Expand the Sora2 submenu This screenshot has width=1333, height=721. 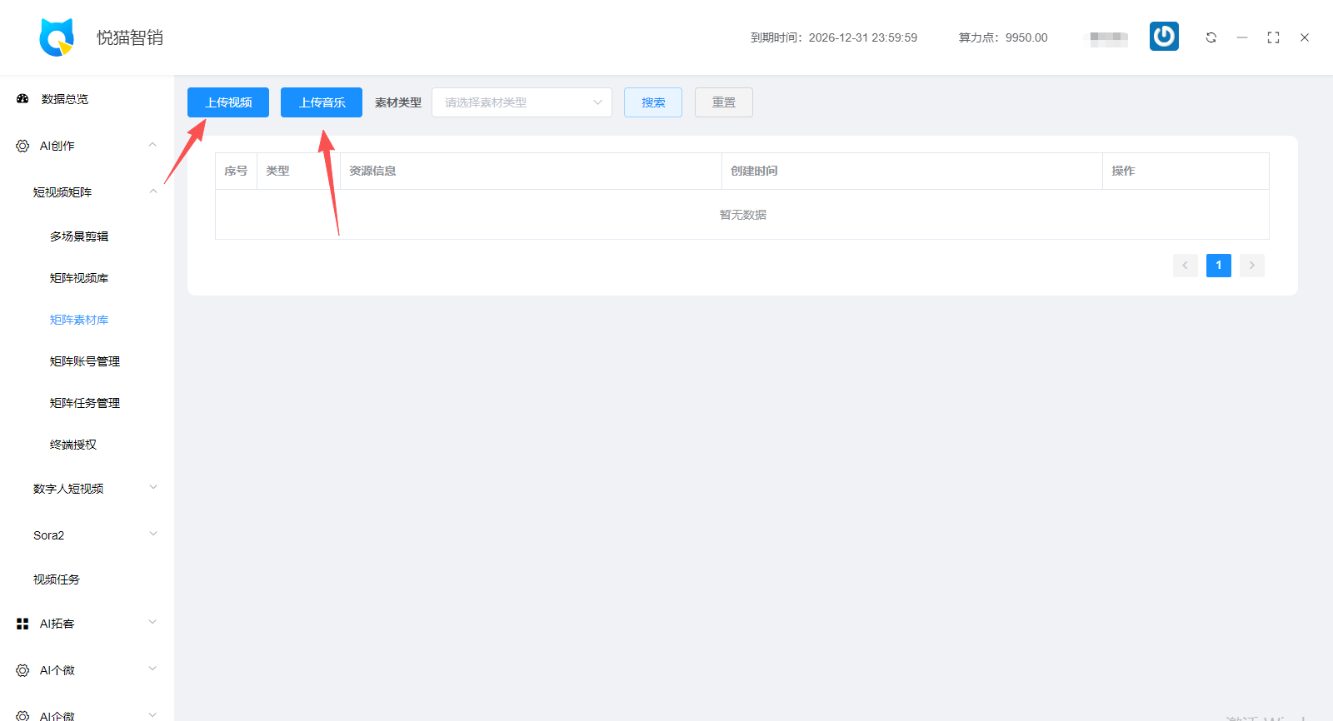click(x=152, y=535)
